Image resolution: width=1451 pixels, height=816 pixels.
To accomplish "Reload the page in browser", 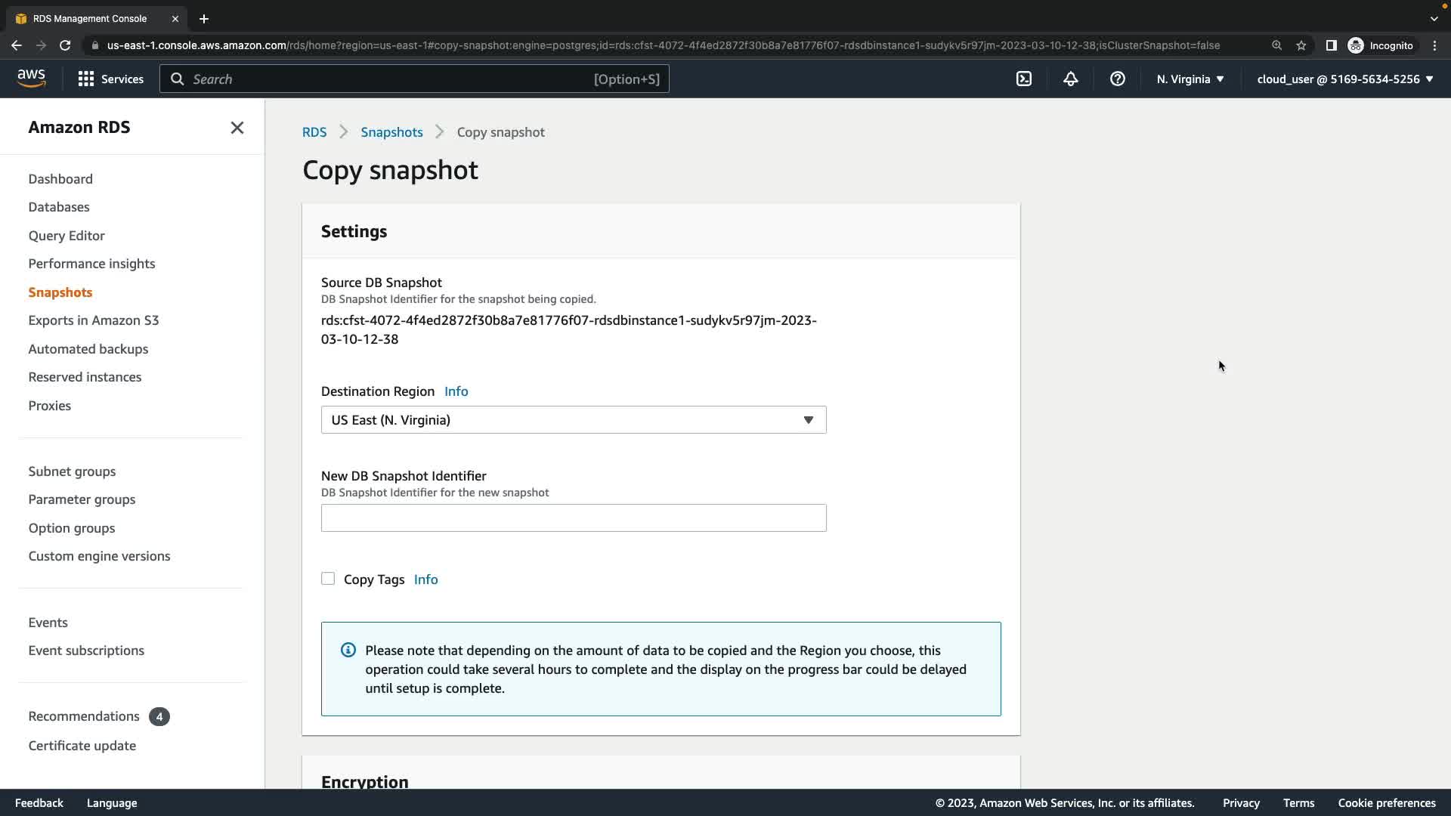I will (65, 45).
